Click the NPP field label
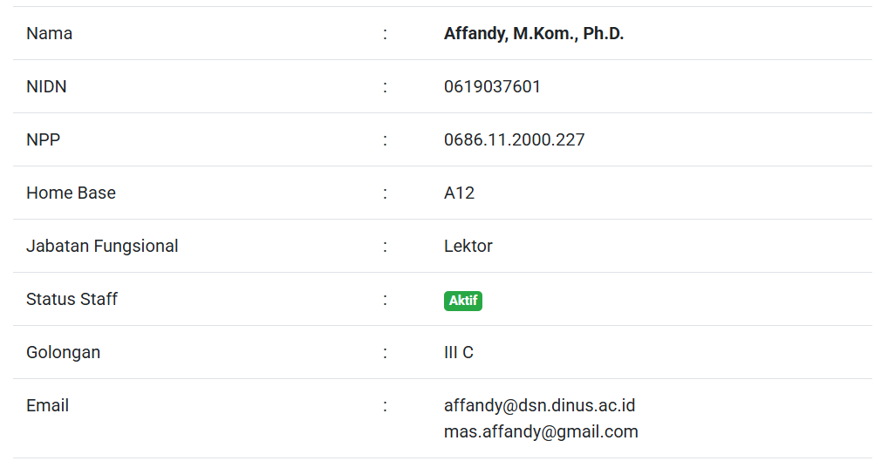 [44, 139]
